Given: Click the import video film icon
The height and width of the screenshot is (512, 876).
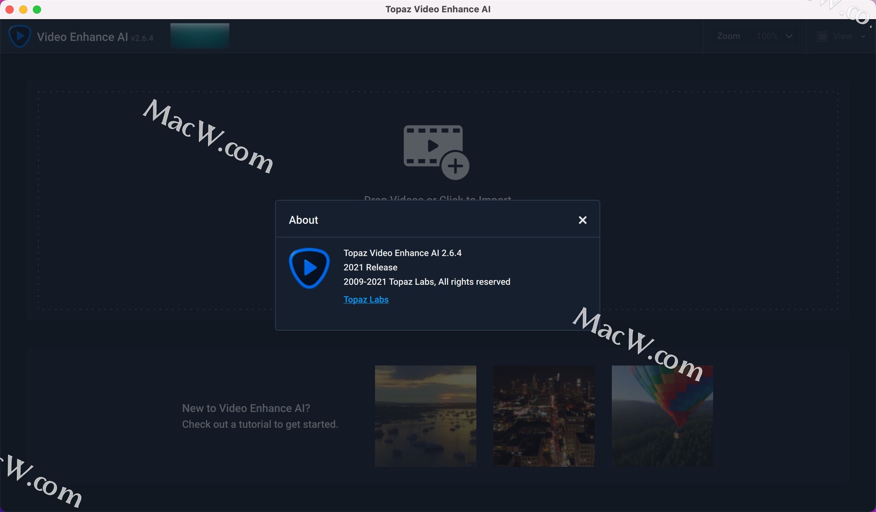Looking at the screenshot, I should (x=436, y=152).
